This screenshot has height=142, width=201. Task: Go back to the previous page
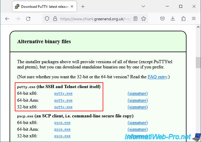[7, 19]
